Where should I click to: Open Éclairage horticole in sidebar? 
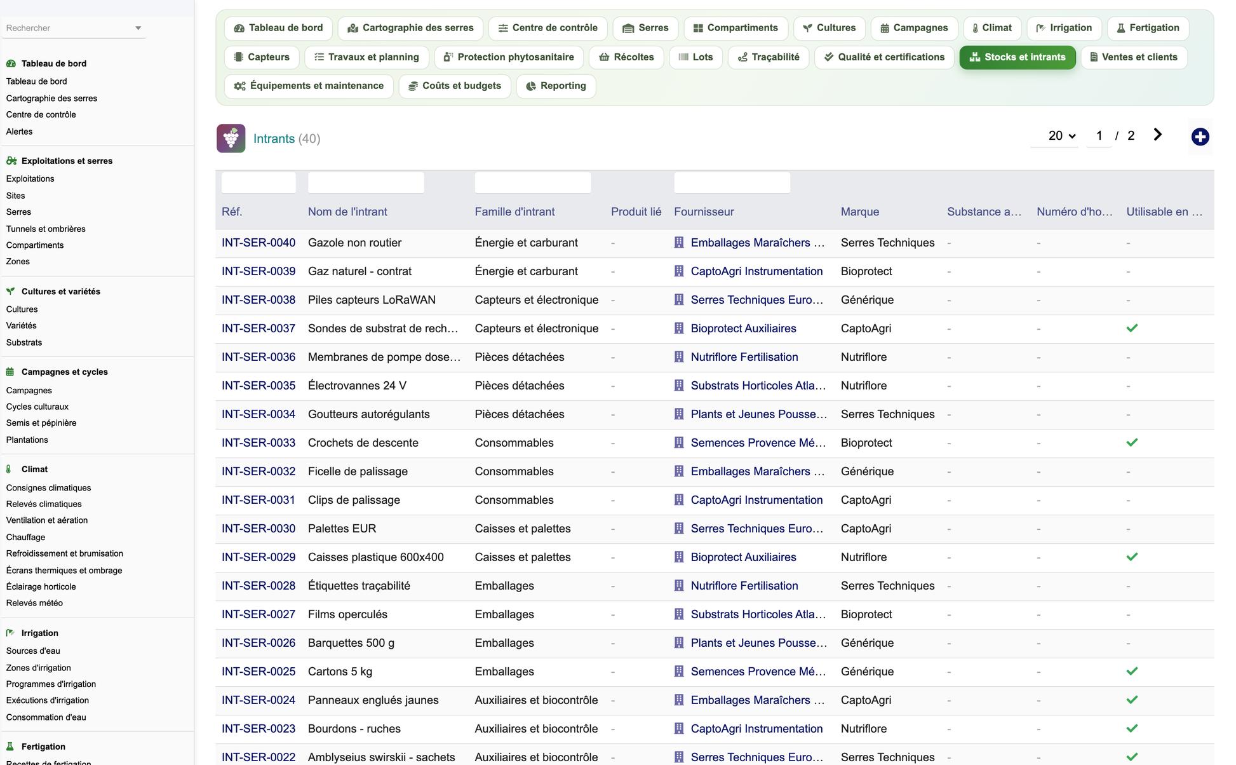[41, 586]
